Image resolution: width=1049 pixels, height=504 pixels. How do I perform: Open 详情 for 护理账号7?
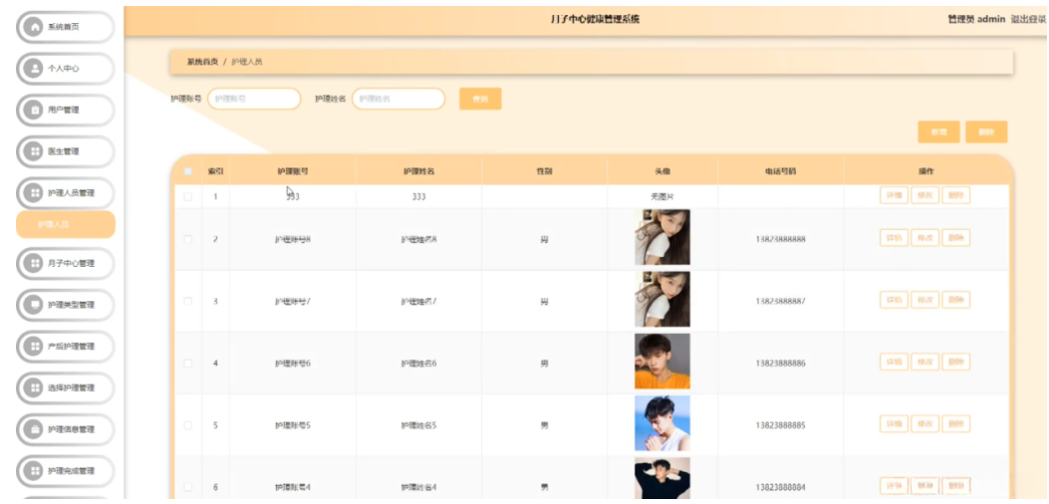(x=894, y=300)
